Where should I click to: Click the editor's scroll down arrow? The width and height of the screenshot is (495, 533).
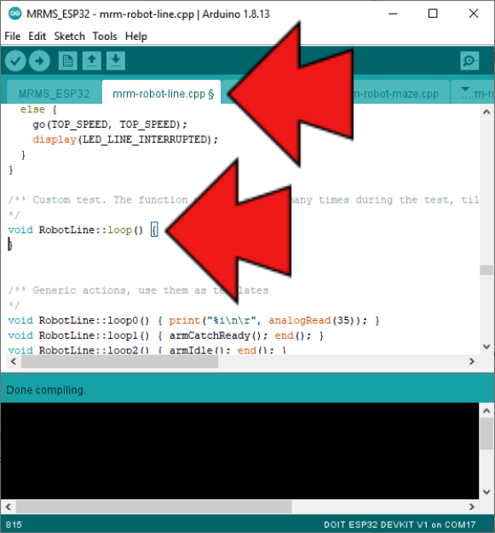pyautogui.click(x=486, y=347)
